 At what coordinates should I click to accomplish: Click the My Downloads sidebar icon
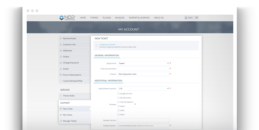point(61,39)
